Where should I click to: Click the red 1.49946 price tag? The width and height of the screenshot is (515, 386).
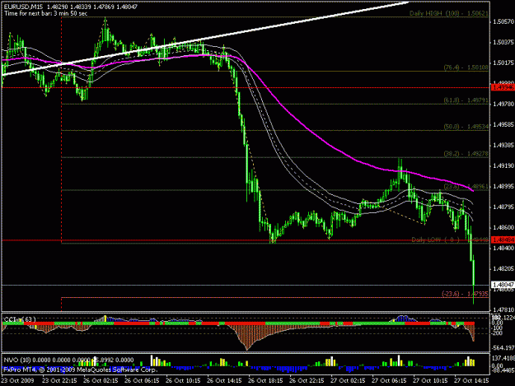pyautogui.click(x=503, y=87)
